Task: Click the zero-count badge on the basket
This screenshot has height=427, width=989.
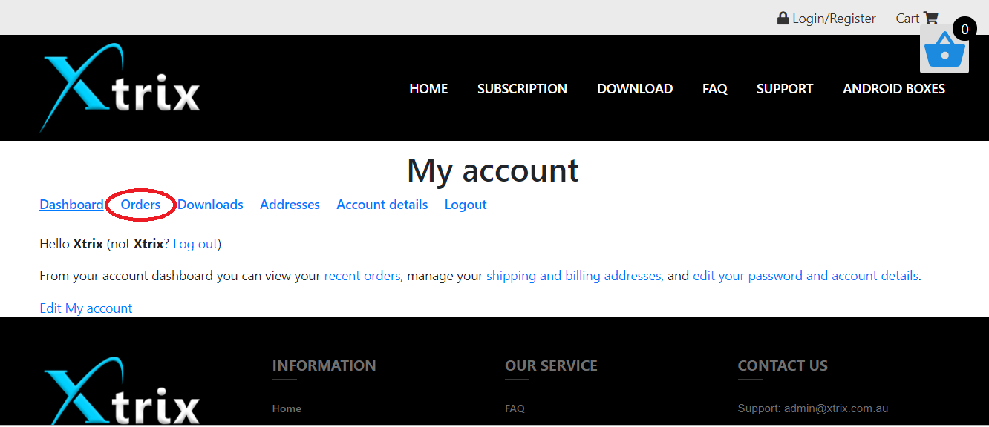Action: pos(964,30)
